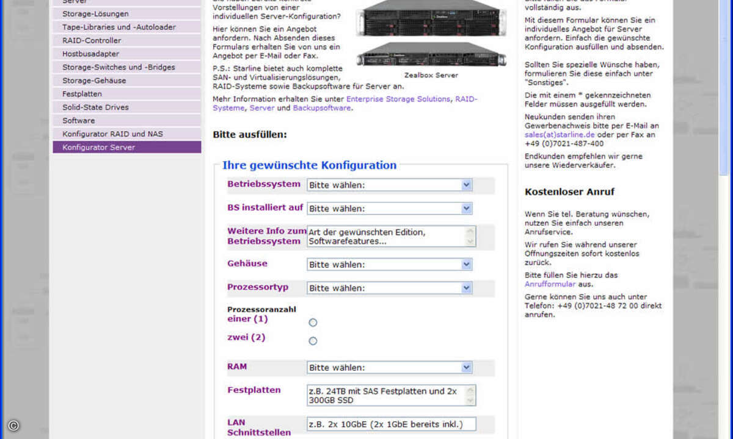Expand the BS installiert auf dropdown
733x439 pixels.
(x=389, y=209)
